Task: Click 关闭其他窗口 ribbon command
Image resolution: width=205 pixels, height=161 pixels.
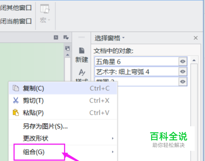Action: click(x=16, y=8)
